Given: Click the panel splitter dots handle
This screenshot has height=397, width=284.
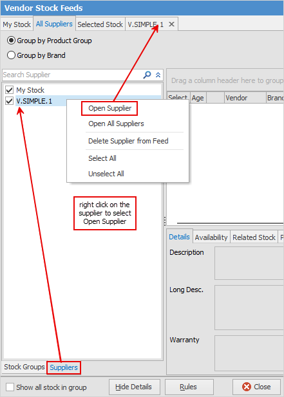Looking at the screenshot, I should (165, 221).
